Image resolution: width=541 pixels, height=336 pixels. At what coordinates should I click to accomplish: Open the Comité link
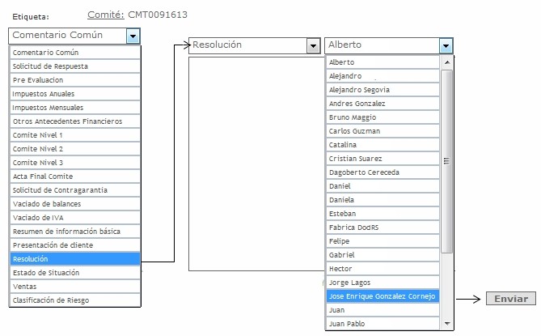pyautogui.click(x=105, y=15)
